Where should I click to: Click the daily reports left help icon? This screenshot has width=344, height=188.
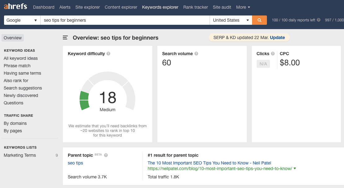[319, 20]
